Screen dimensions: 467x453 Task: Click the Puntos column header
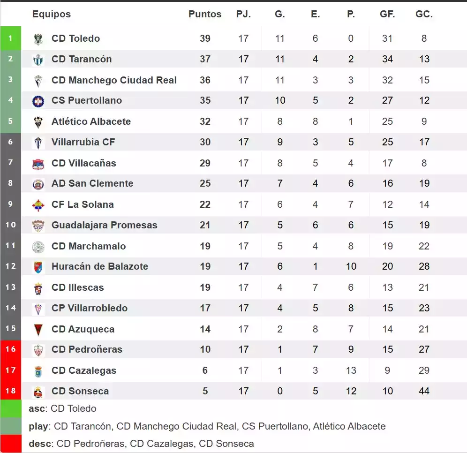[x=205, y=14]
